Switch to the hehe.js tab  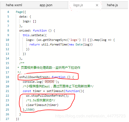point(112,5)
